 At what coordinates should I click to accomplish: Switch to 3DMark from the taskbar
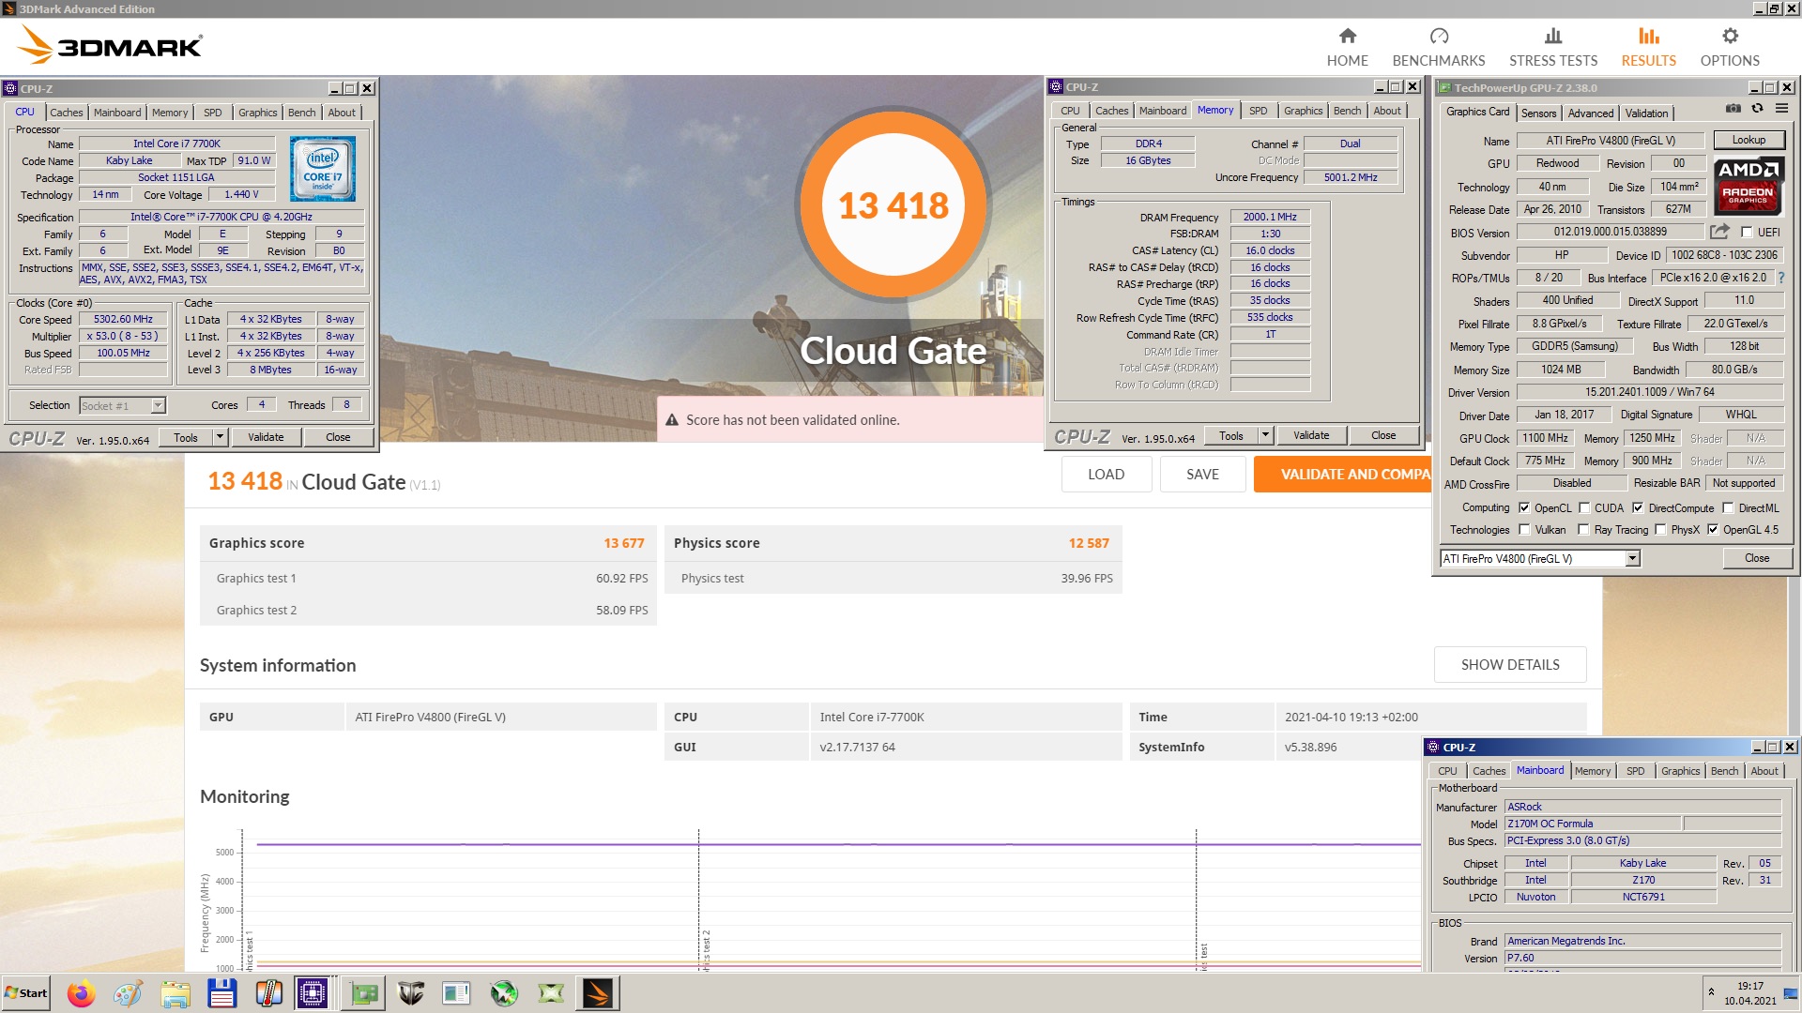click(598, 993)
